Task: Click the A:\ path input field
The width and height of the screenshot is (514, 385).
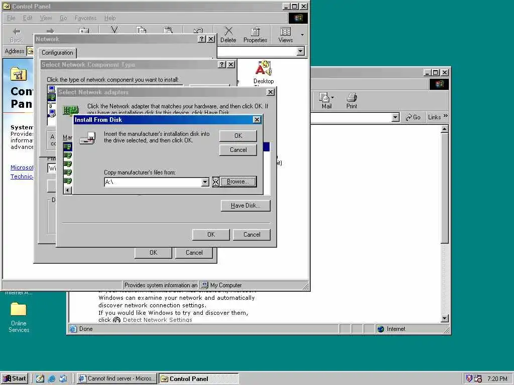Action: click(x=153, y=182)
